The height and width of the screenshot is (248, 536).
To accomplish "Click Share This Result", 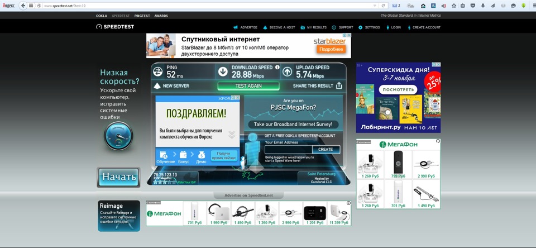I will [x=313, y=86].
